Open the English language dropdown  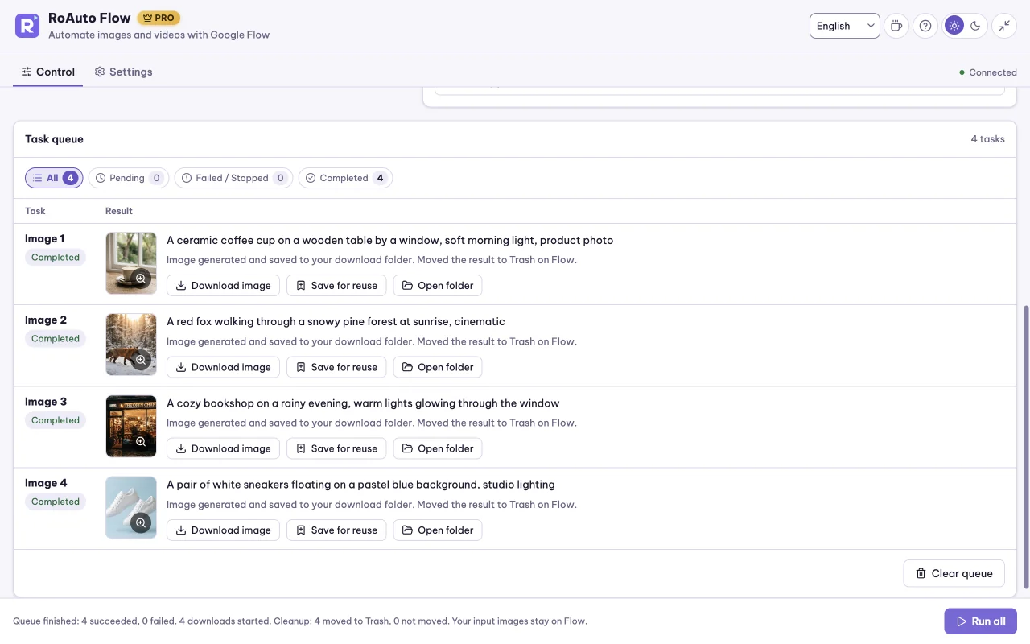coord(845,26)
